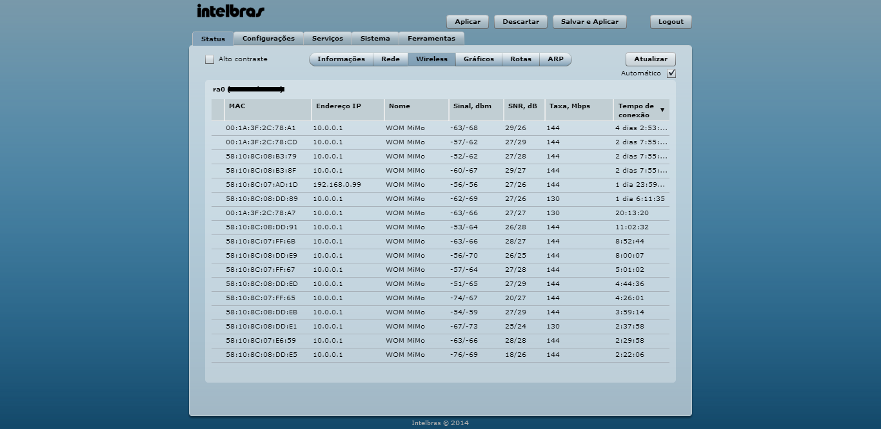
Task: Click connection time 8:52:44
Action: [629, 242]
